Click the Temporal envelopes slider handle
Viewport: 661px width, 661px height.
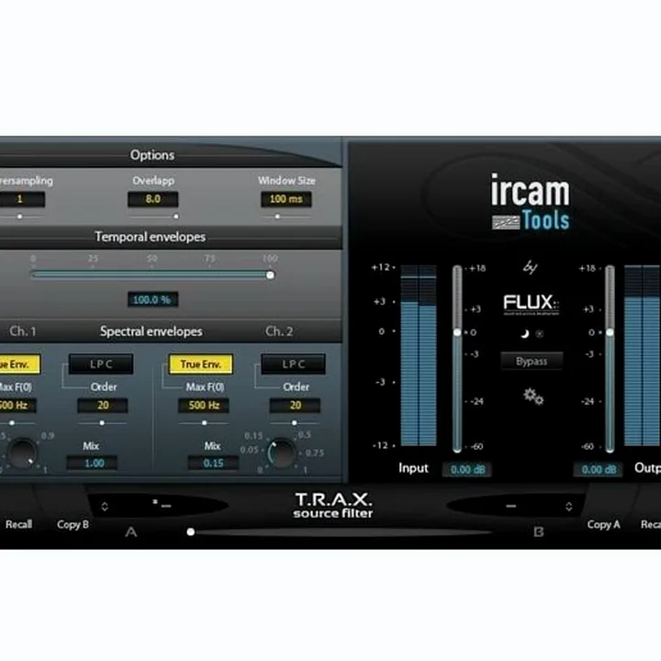270,275
